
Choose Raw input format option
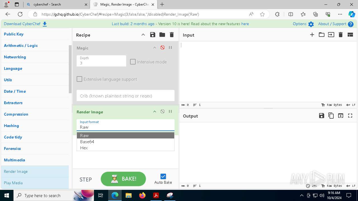[x=126, y=135]
